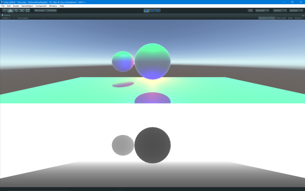Open the Unity cloud services icon
The width and height of the screenshot is (305, 191).
pos(250,10)
